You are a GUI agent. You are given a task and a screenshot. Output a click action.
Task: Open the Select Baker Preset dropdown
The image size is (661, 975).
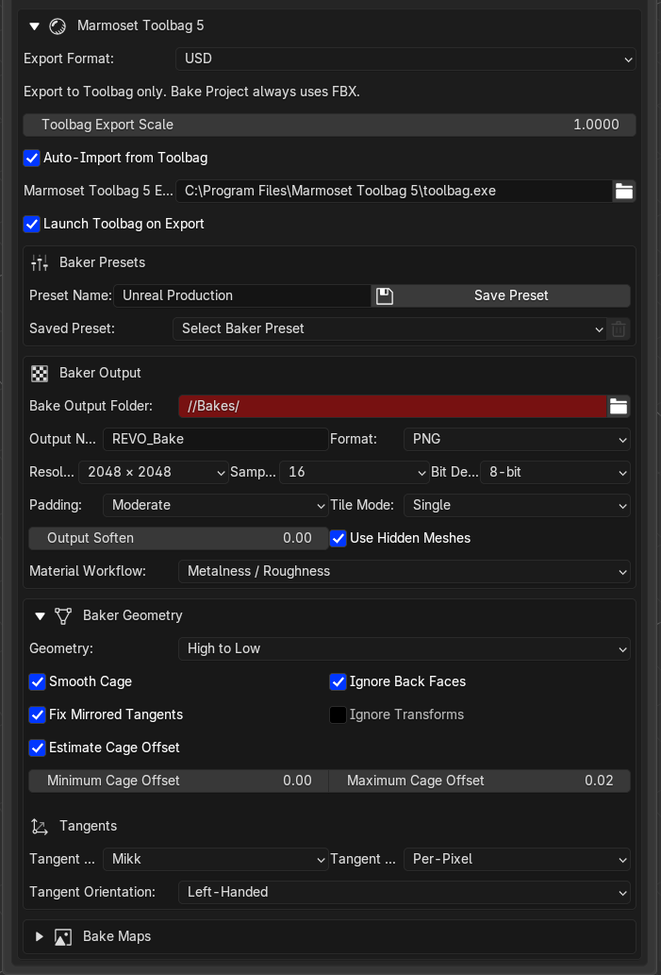[x=389, y=328]
